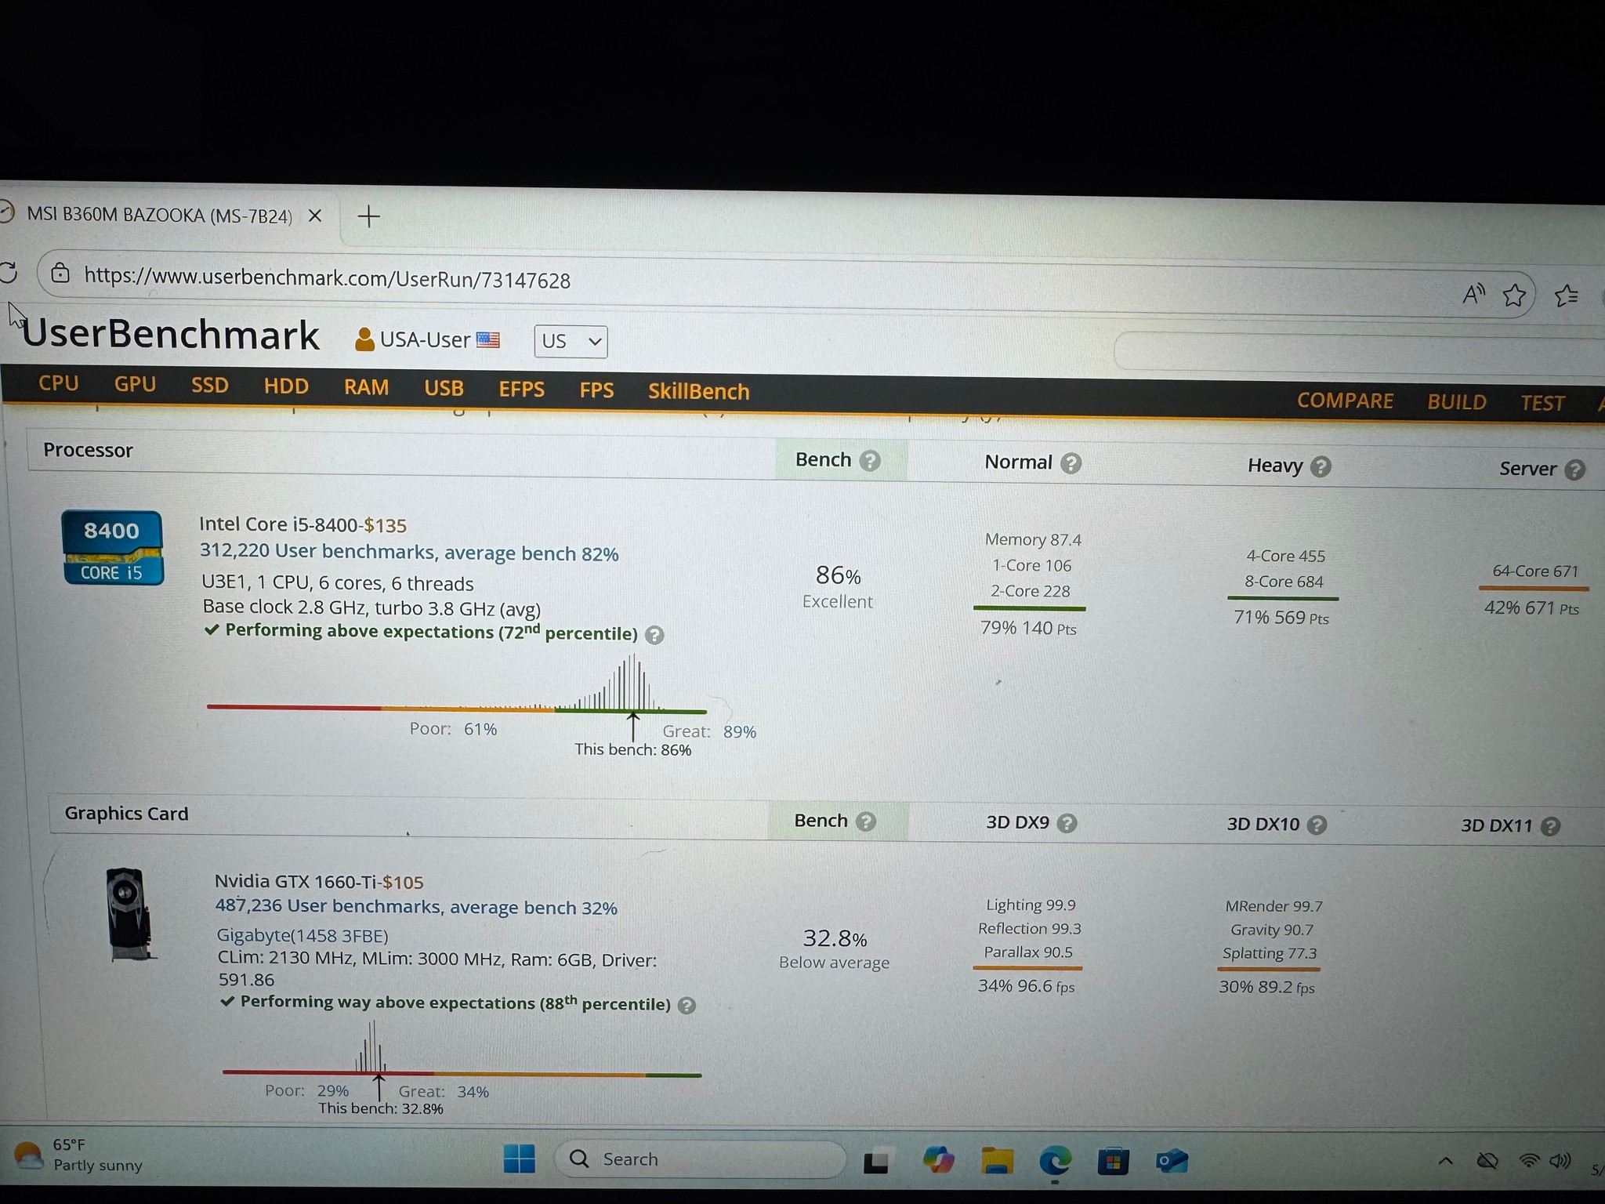Open File Explorer from the taskbar

pyautogui.click(x=996, y=1161)
